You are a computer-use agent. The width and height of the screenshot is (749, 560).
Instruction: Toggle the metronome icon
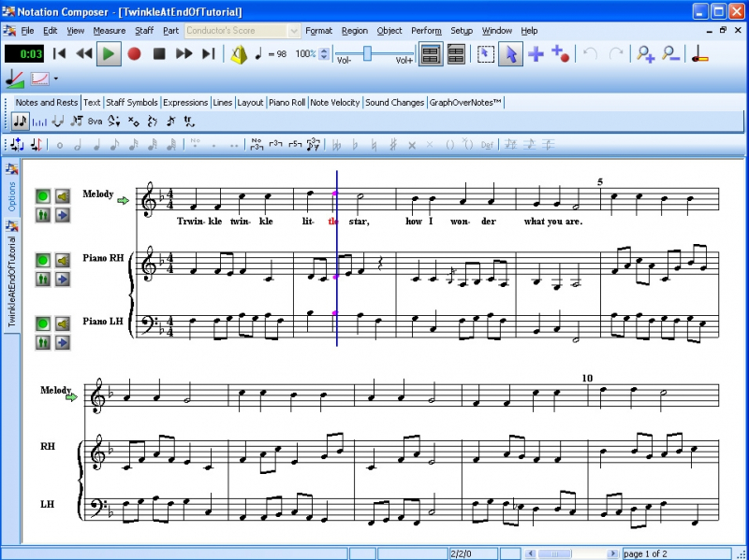(239, 54)
